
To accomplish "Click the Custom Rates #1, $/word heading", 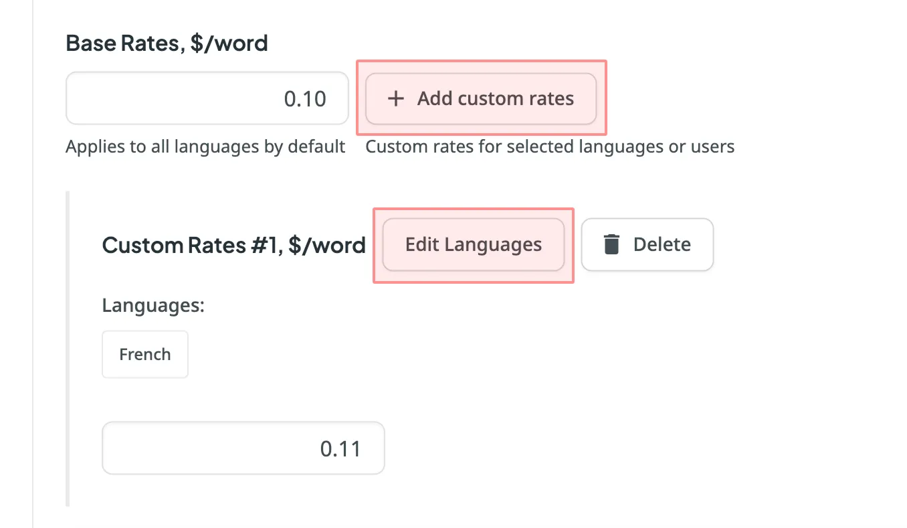I will pyautogui.click(x=233, y=245).
